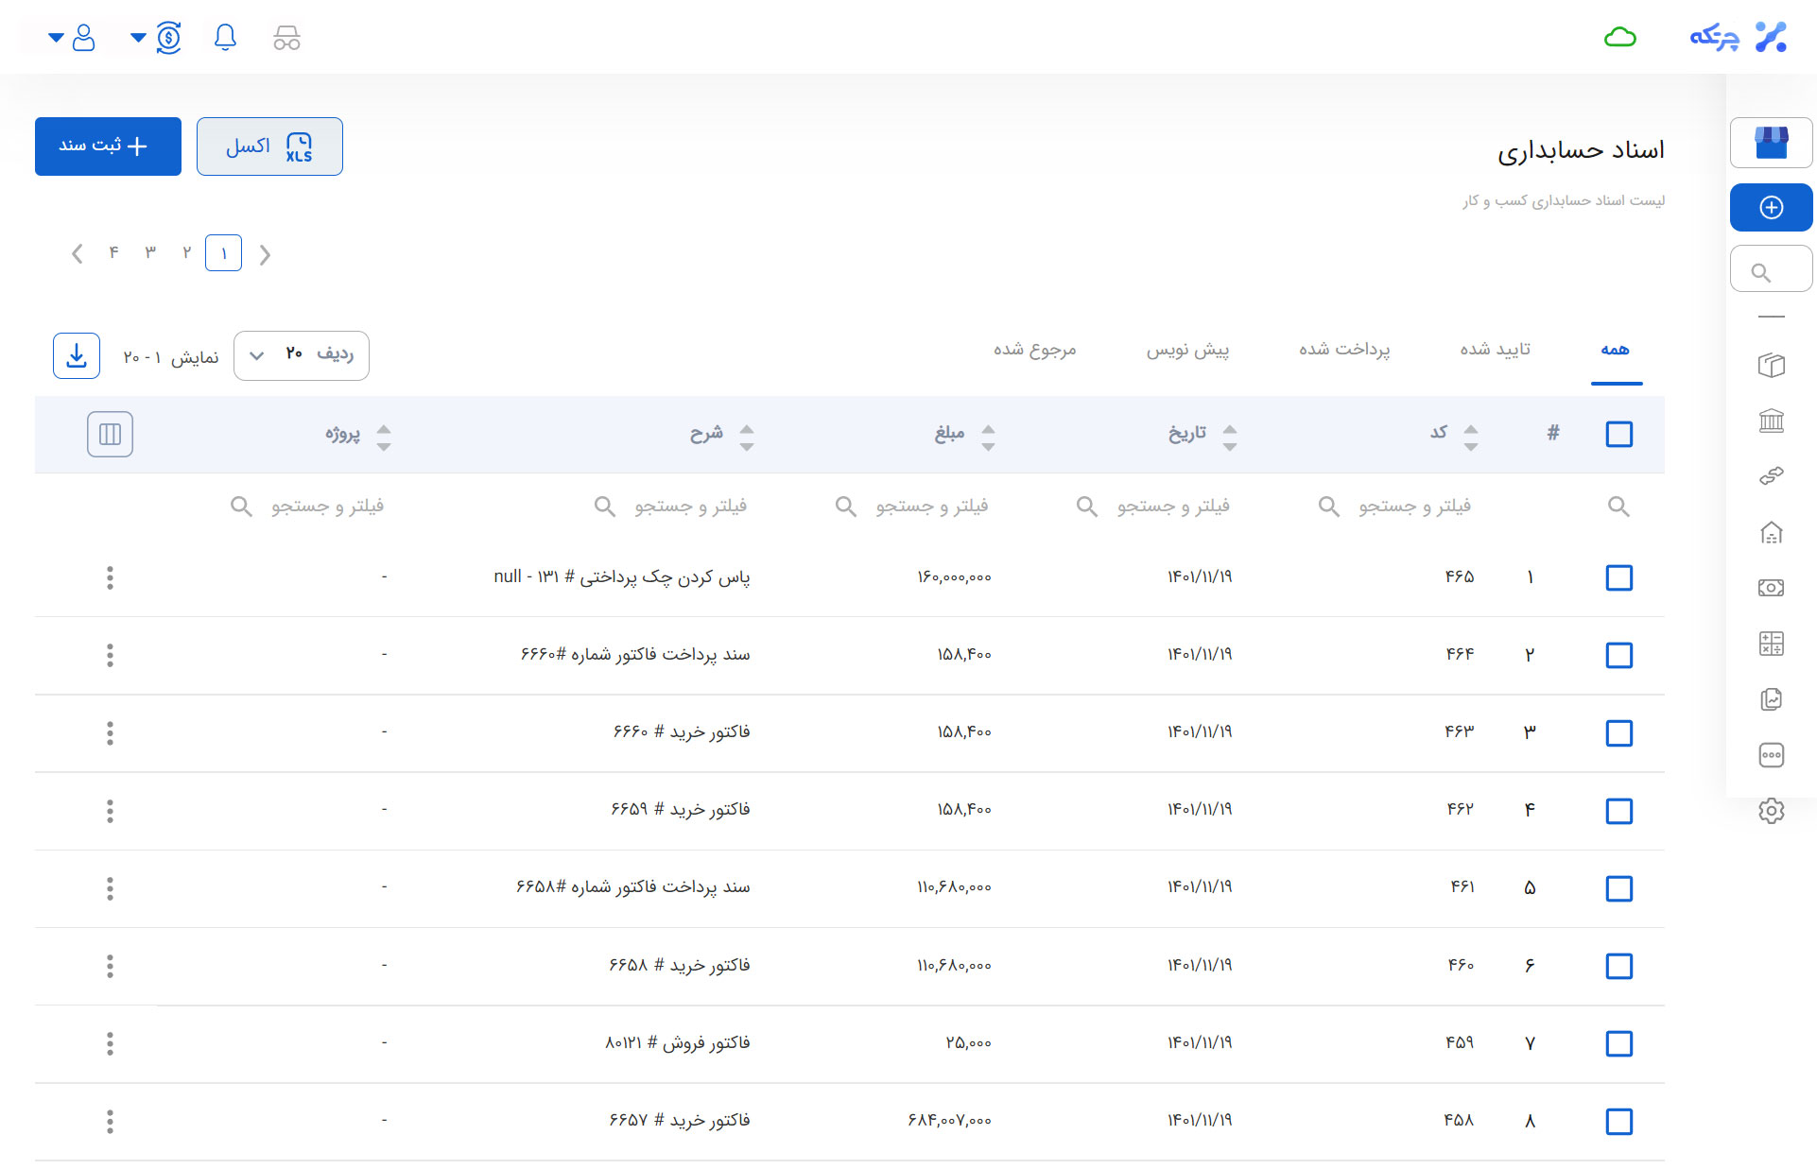
Task: Open the banking building icon in sidebar
Action: [x=1771, y=421]
